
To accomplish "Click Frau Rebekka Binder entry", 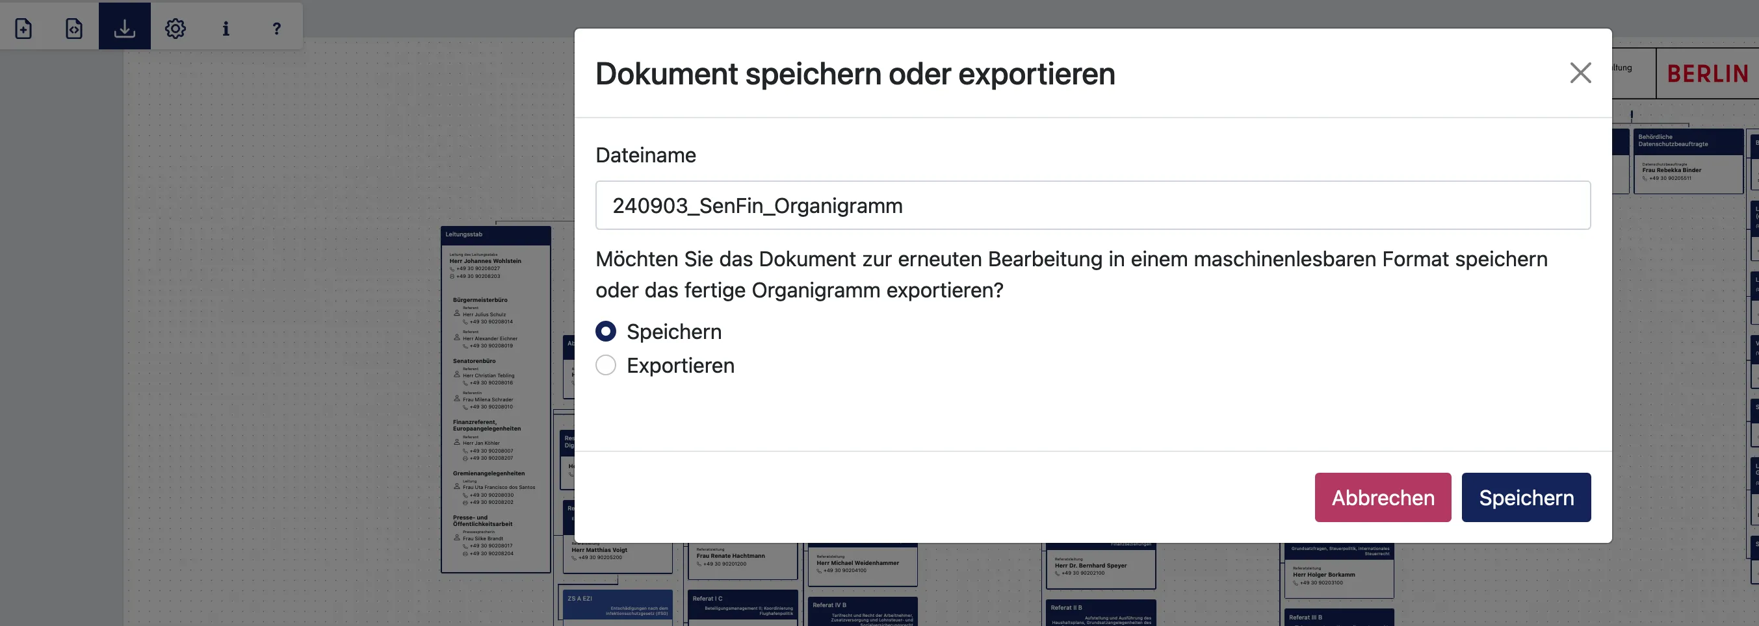I will click(1671, 169).
